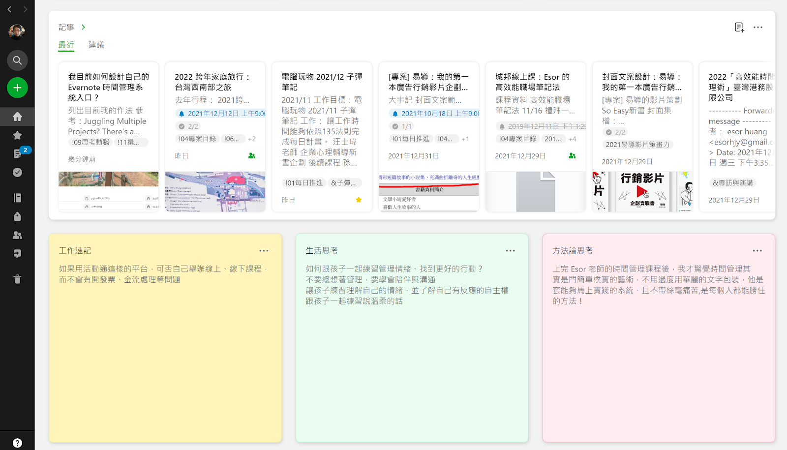Open the help question mark icon
Screen dimensions: 787x450
point(17,443)
